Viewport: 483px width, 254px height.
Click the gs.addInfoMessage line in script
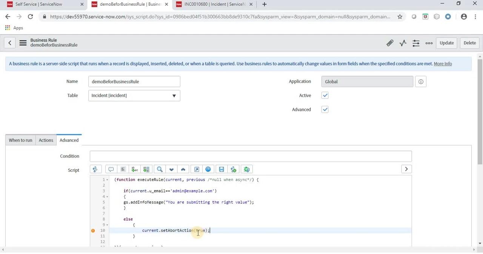pyautogui.click(x=189, y=202)
